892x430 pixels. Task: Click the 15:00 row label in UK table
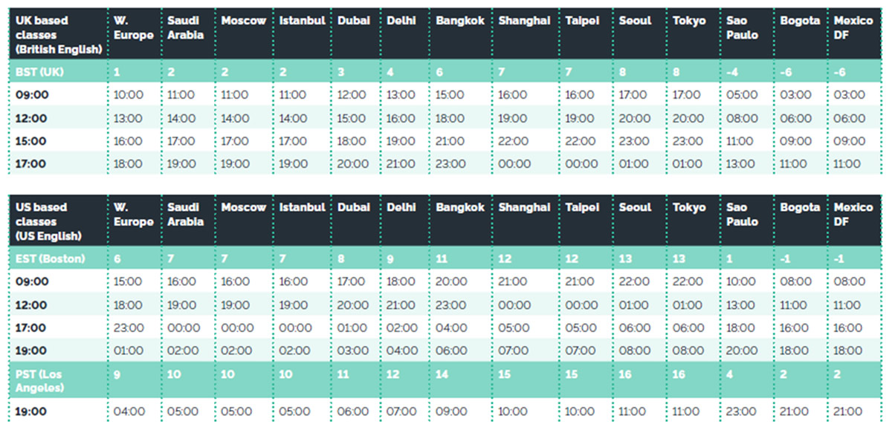click(31, 141)
